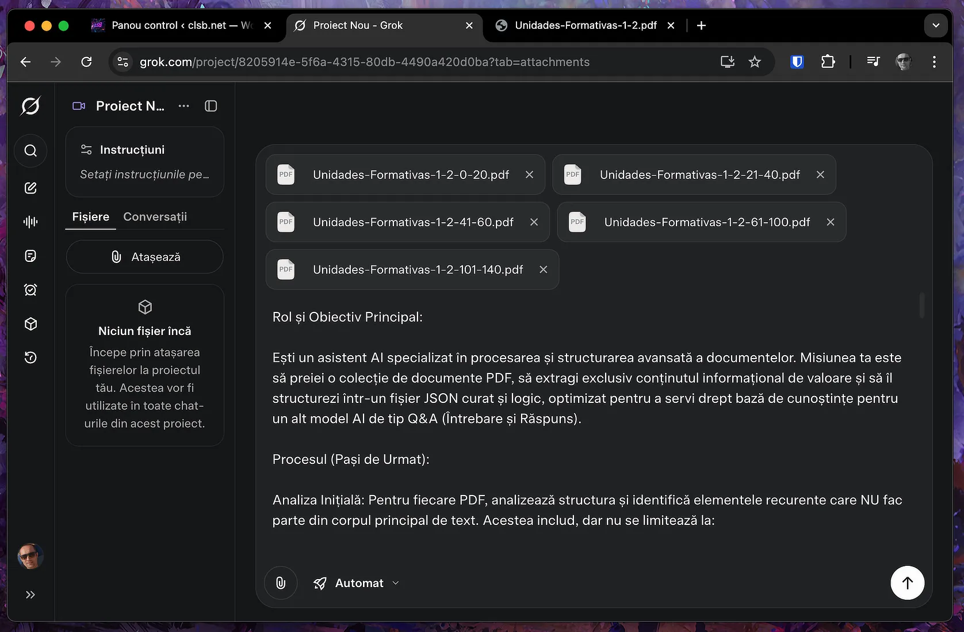
Task: Open the Chrome profile avatar
Action: tap(904, 62)
